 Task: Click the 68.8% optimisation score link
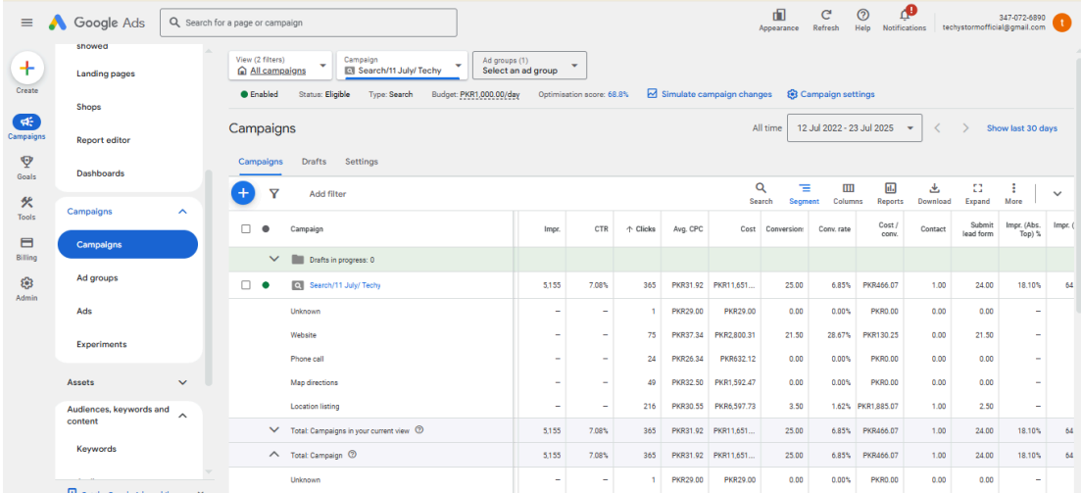617,94
